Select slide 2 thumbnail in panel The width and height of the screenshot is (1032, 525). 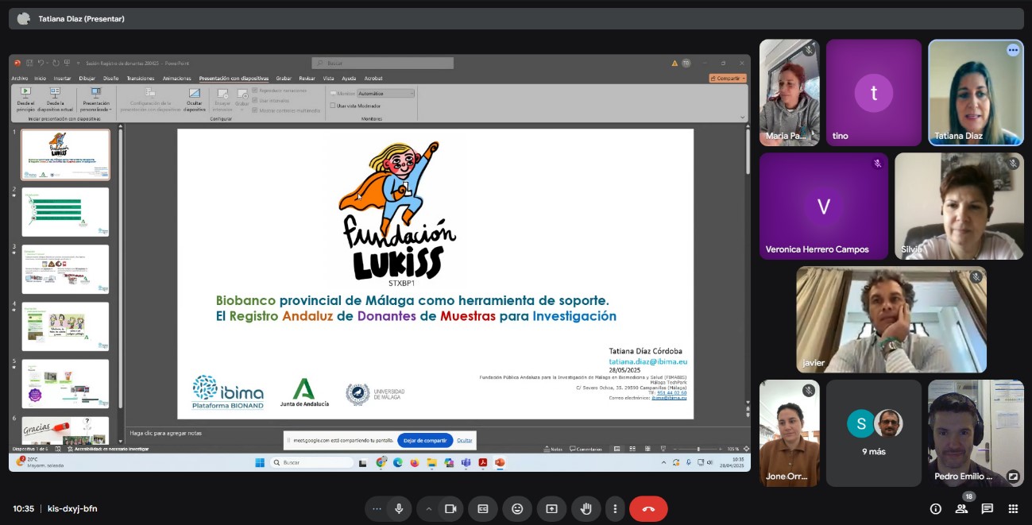65,211
